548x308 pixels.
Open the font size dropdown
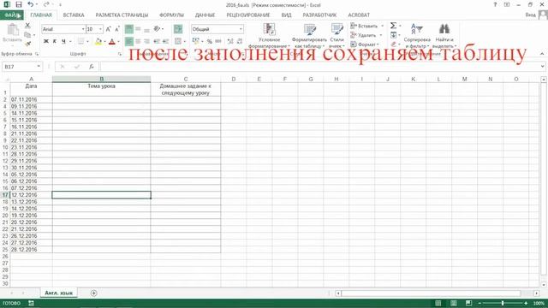click(x=101, y=29)
